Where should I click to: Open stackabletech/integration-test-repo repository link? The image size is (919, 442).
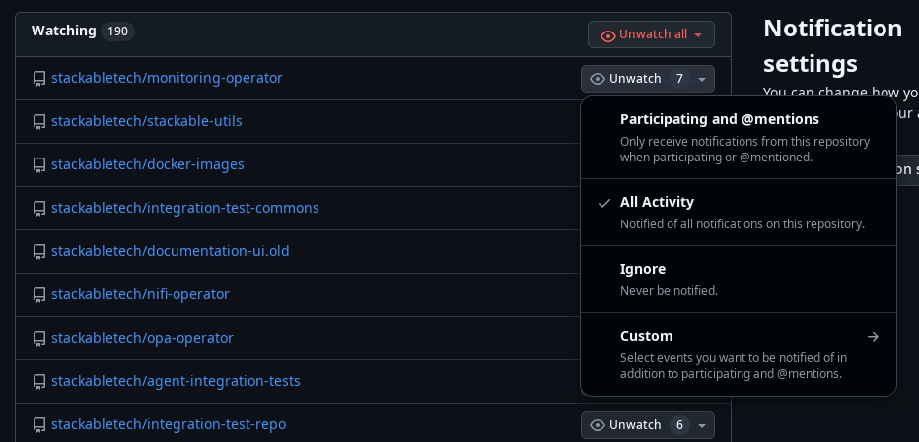pyautogui.click(x=169, y=424)
